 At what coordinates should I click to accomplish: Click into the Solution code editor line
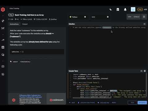pyautogui.click(x=109, y=27)
